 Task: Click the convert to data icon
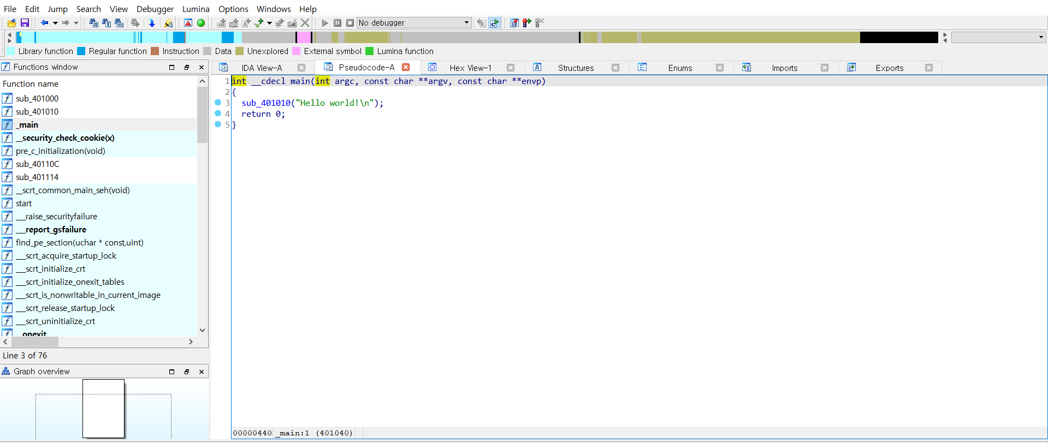click(x=234, y=23)
